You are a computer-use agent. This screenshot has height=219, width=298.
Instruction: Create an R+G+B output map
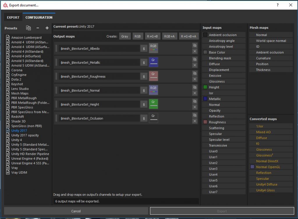click(152, 36)
